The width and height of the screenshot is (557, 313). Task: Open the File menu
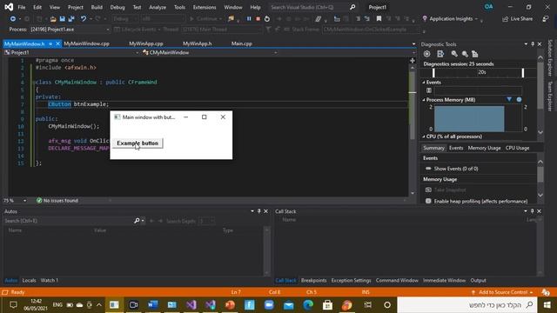pyautogui.click(x=21, y=7)
